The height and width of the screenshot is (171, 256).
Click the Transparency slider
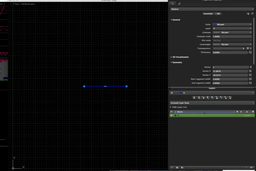click(229, 48)
